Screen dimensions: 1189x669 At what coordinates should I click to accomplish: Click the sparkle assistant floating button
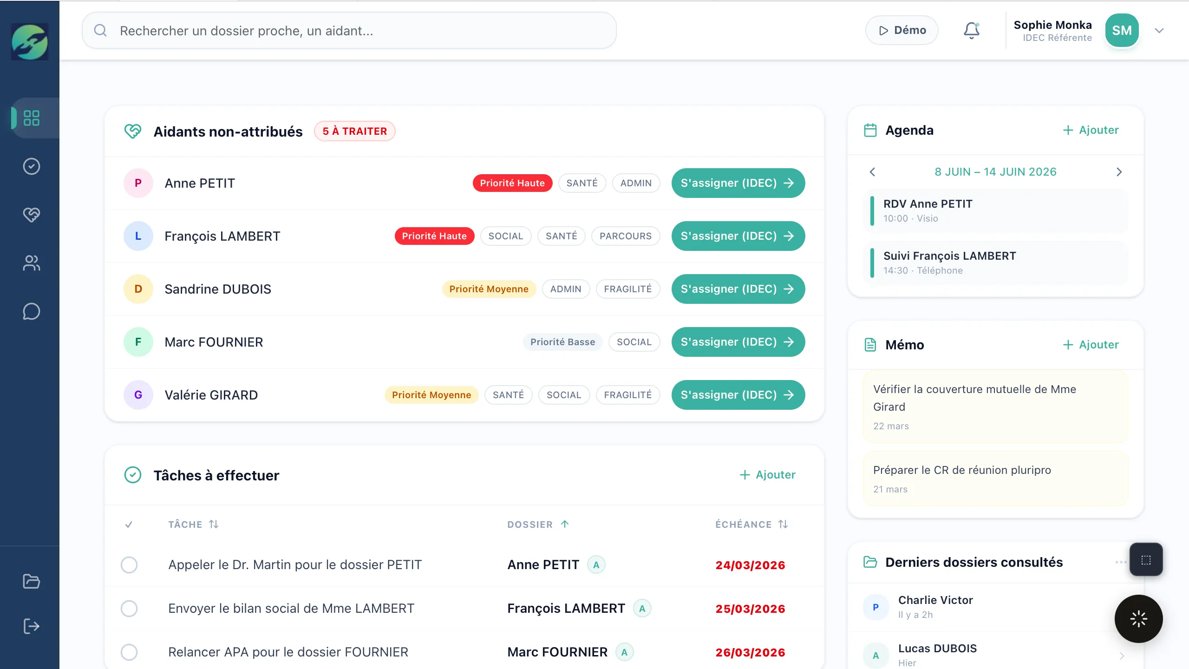point(1138,619)
